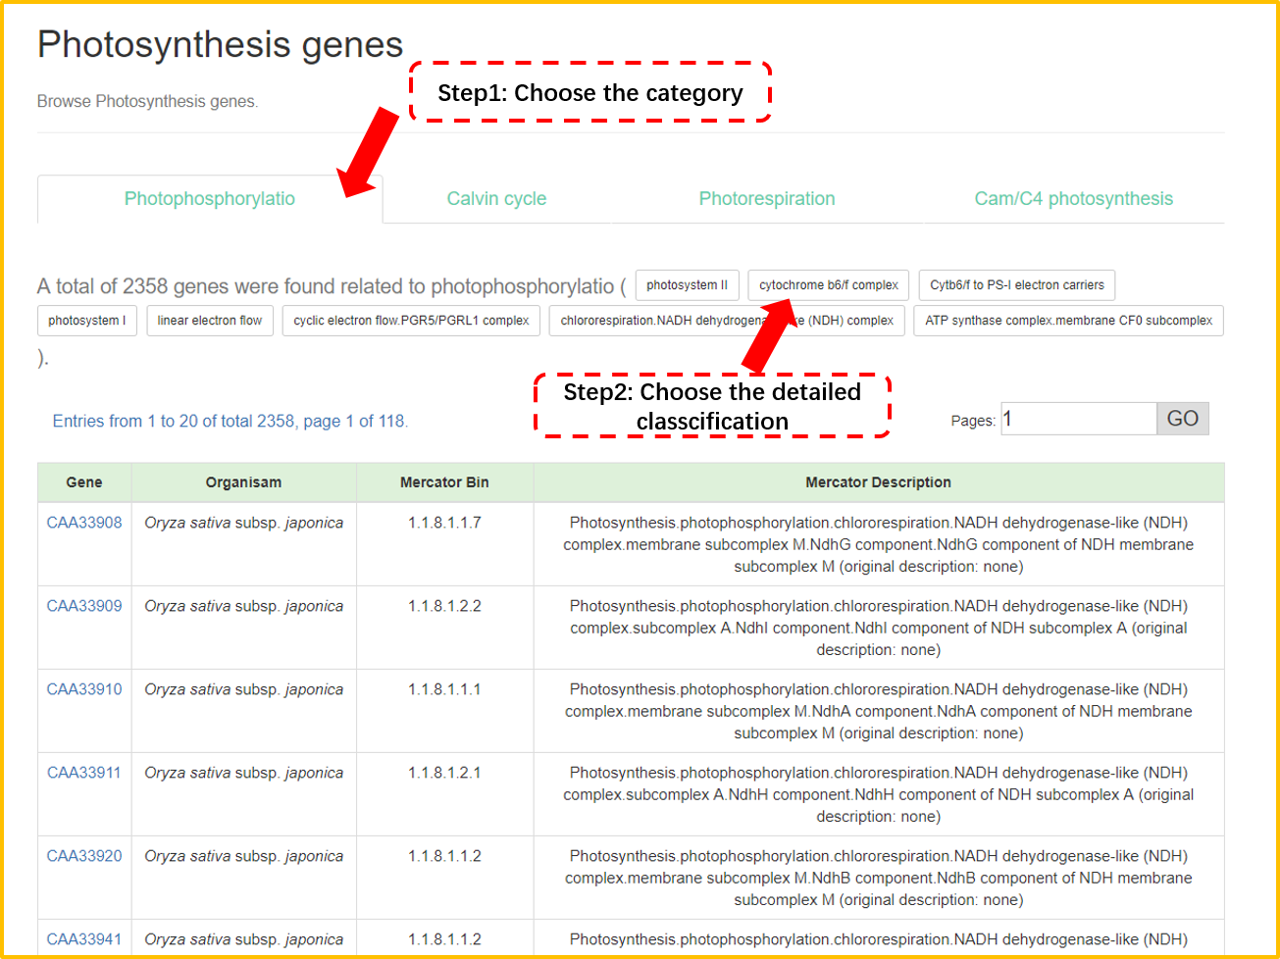Filter by photosystem II classification
This screenshot has height=959, width=1280.
[x=687, y=285]
